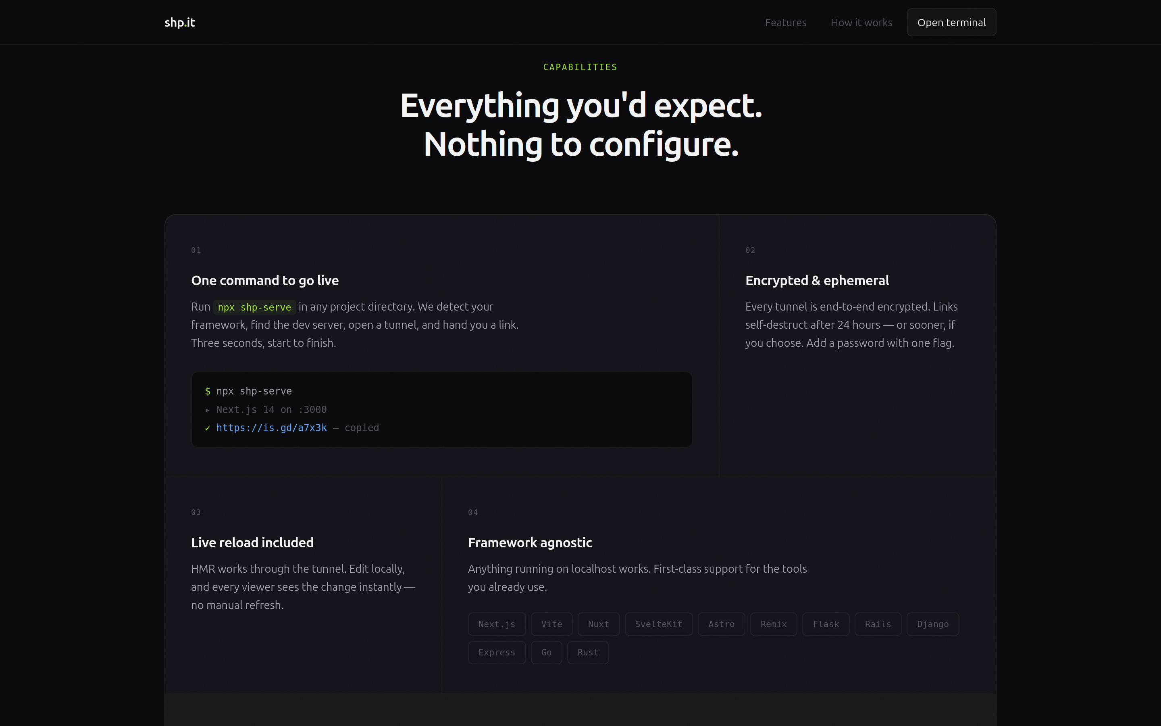Screen dimensions: 1161x726
Task: Open the Features nav link
Action: click(x=785, y=23)
